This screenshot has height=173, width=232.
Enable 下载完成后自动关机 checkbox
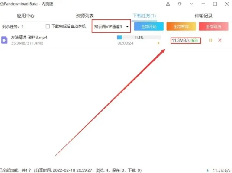tap(48, 26)
